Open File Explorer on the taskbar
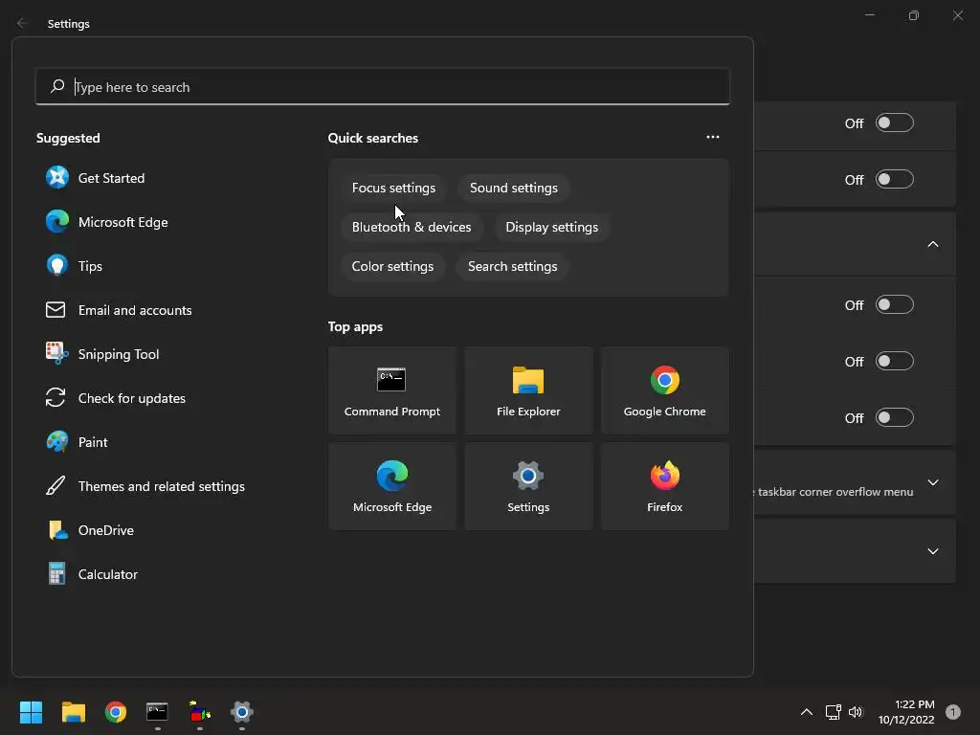980x735 pixels. 73,712
